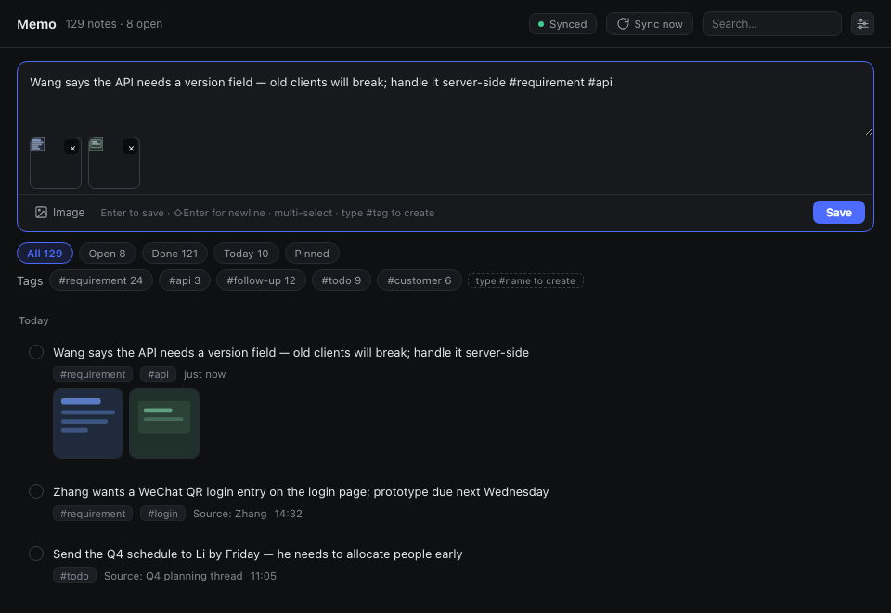Screen dimensions: 891x613
Task: Mark Wang API version note as done
Action: [x=36, y=352]
